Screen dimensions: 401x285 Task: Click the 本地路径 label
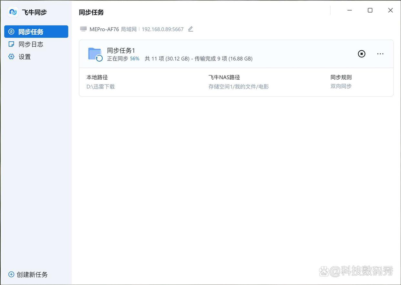click(97, 77)
